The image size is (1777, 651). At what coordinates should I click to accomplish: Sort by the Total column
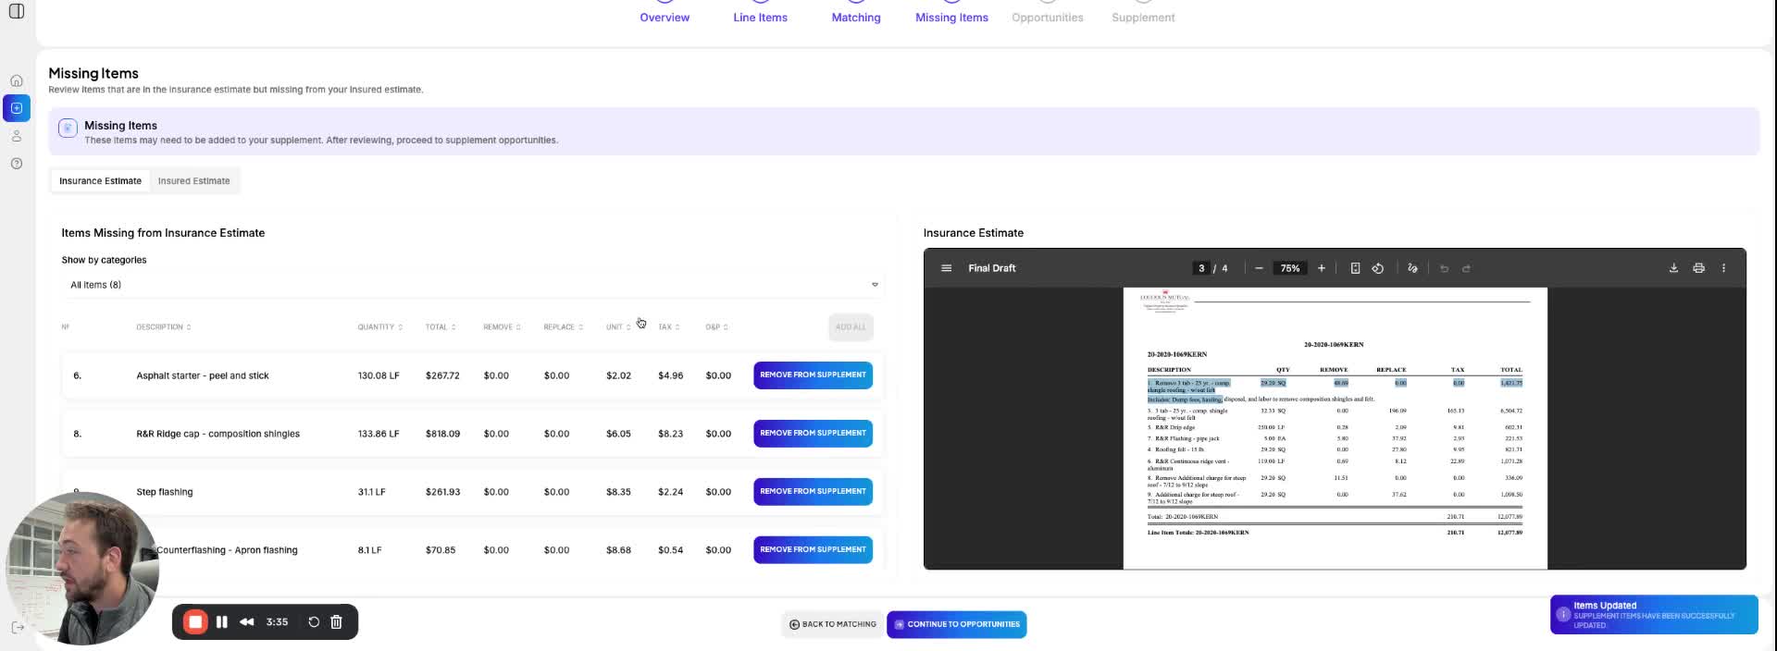pyautogui.click(x=441, y=327)
